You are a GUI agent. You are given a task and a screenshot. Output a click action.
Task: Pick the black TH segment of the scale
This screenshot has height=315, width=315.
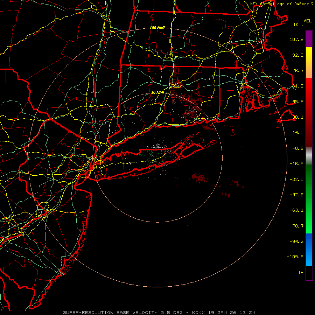[x=309, y=273]
